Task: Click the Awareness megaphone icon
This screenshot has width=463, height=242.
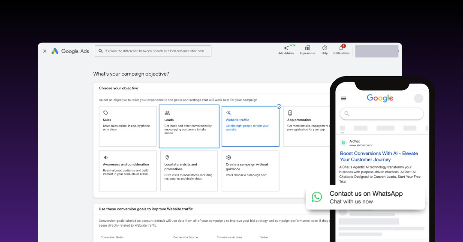Action: [105, 157]
